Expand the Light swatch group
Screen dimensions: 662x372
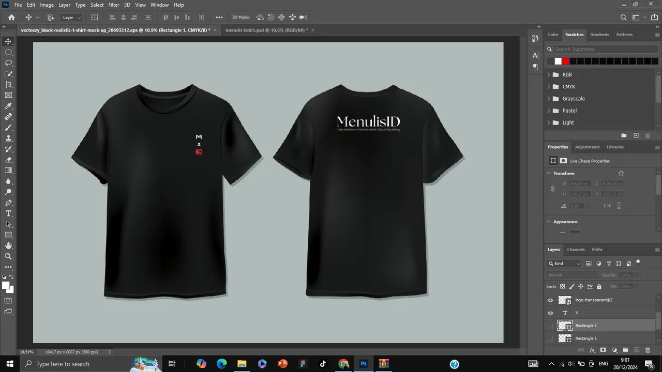pyautogui.click(x=549, y=122)
